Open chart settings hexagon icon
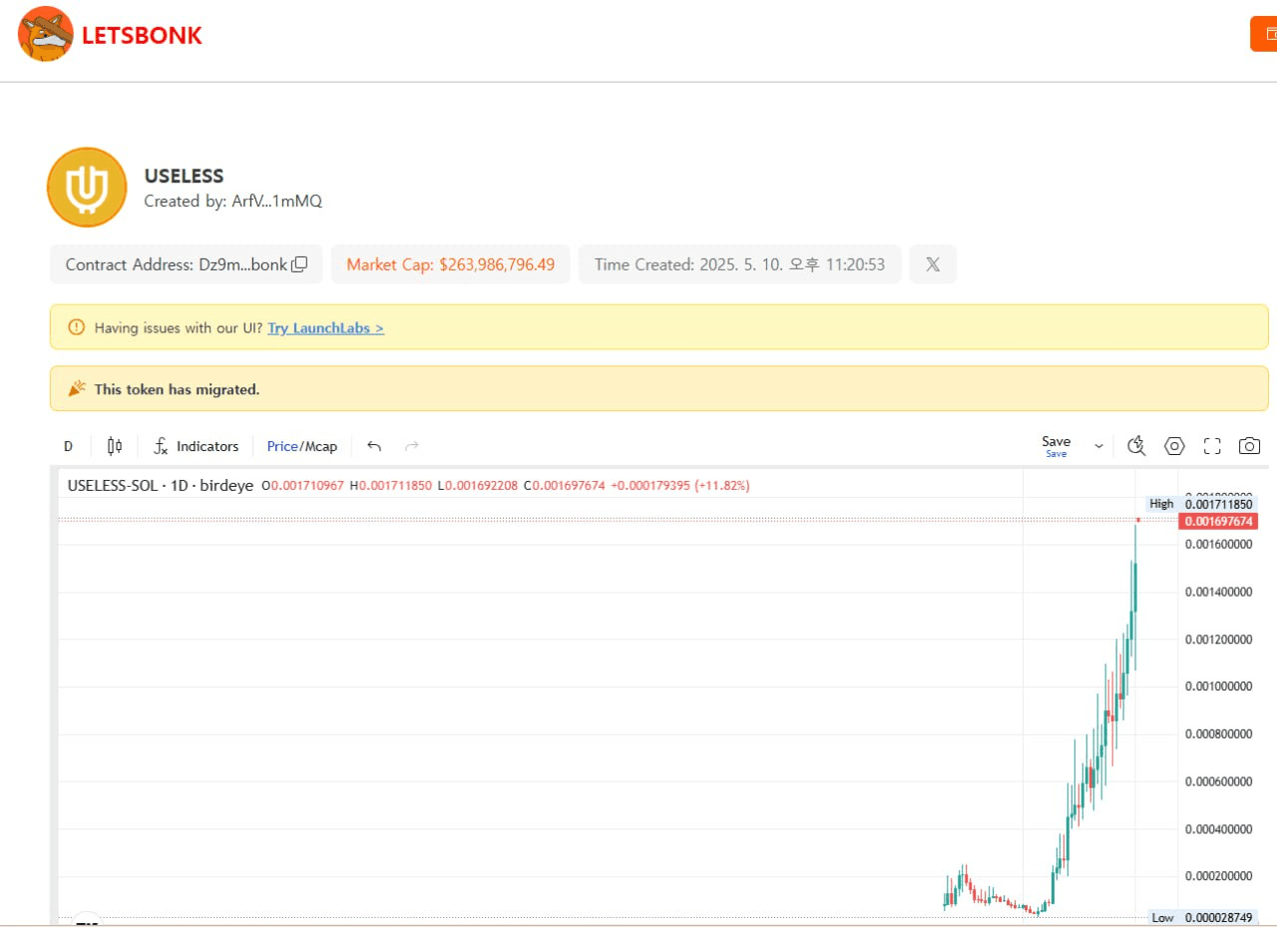This screenshot has width=1277, height=927. click(1174, 446)
